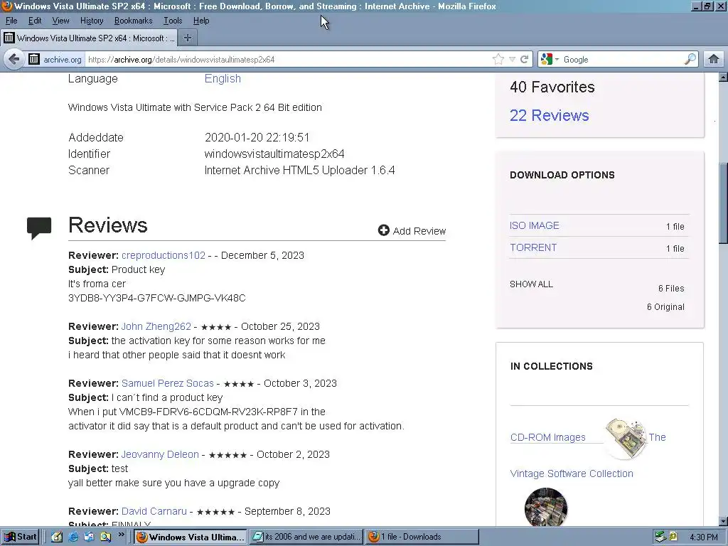This screenshot has width=728, height=546.
Task: Open reviewer John Zheng262's profile
Action: point(156,326)
